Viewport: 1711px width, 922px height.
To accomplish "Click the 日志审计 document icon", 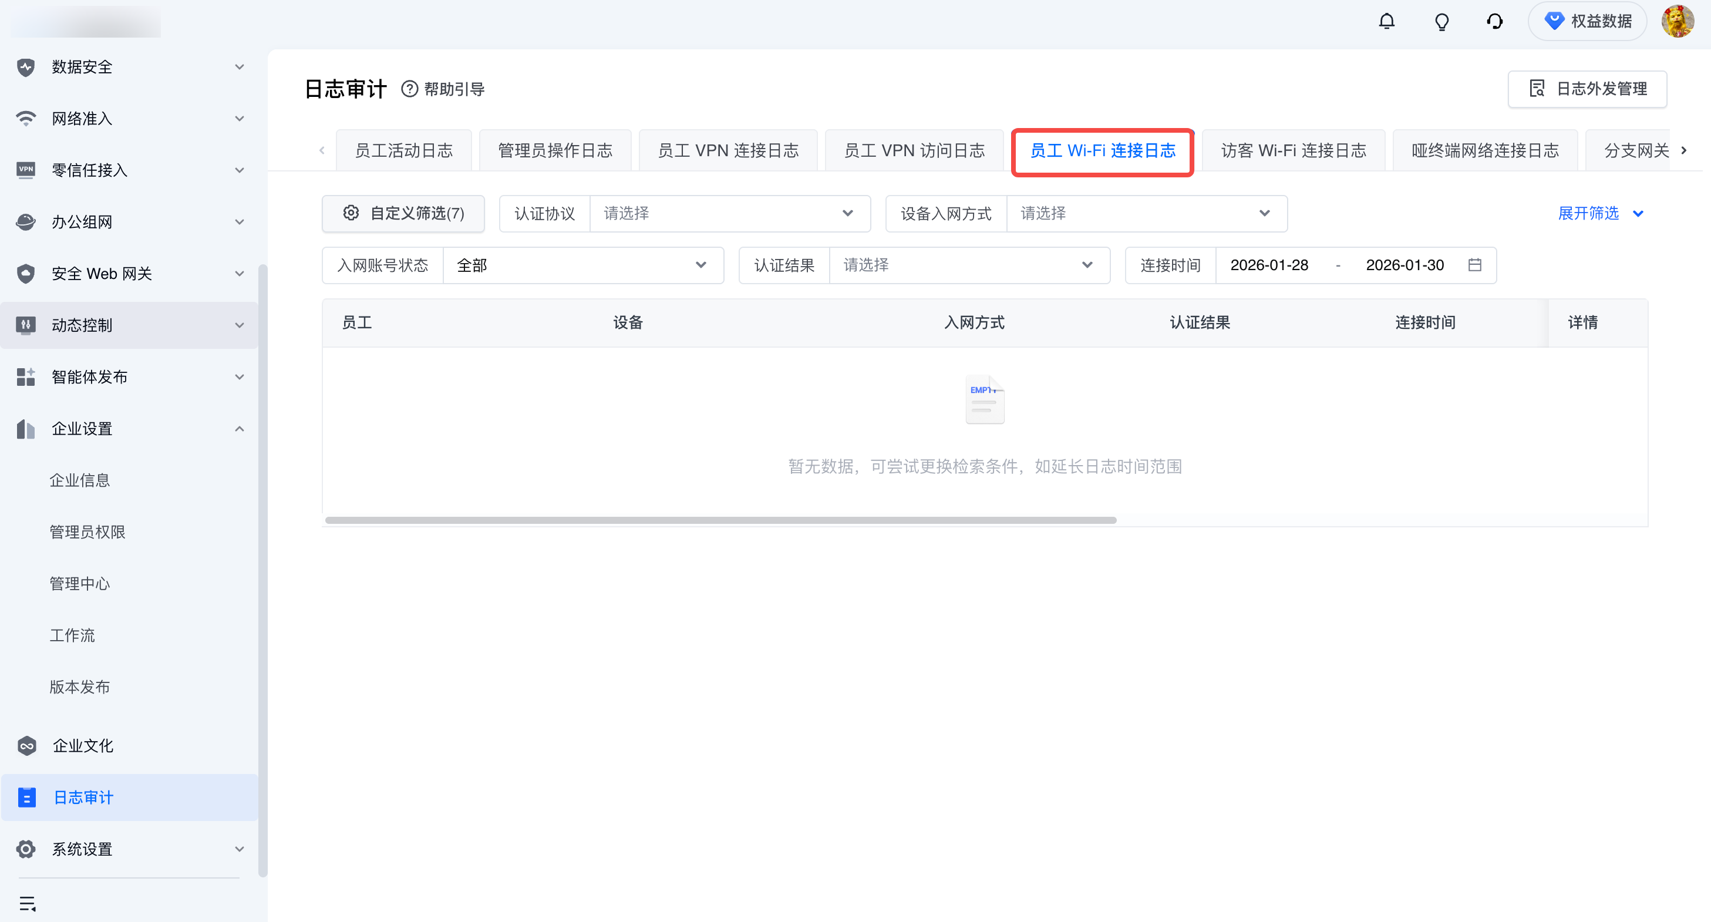I will pyautogui.click(x=26, y=797).
